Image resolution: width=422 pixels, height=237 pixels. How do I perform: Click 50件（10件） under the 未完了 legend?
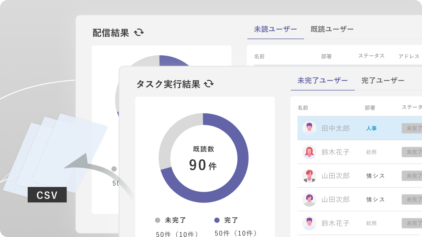[x=177, y=234]
